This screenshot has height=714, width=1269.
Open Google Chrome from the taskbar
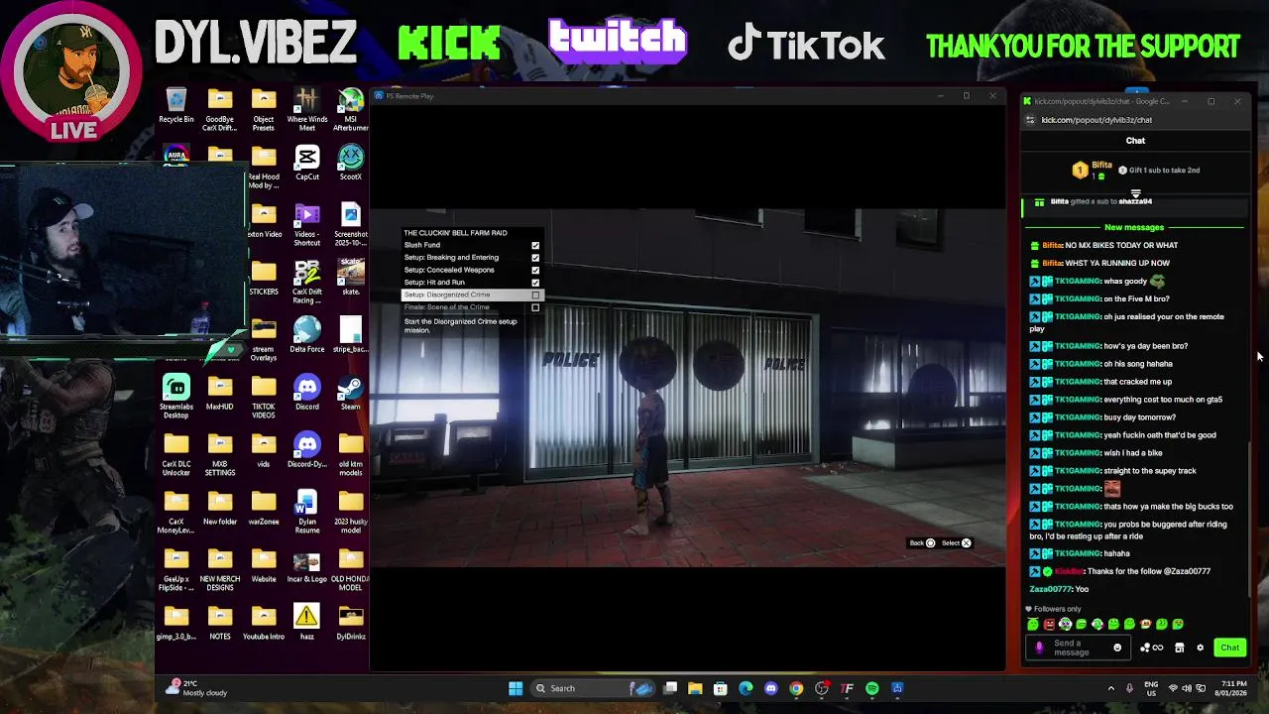796,688
